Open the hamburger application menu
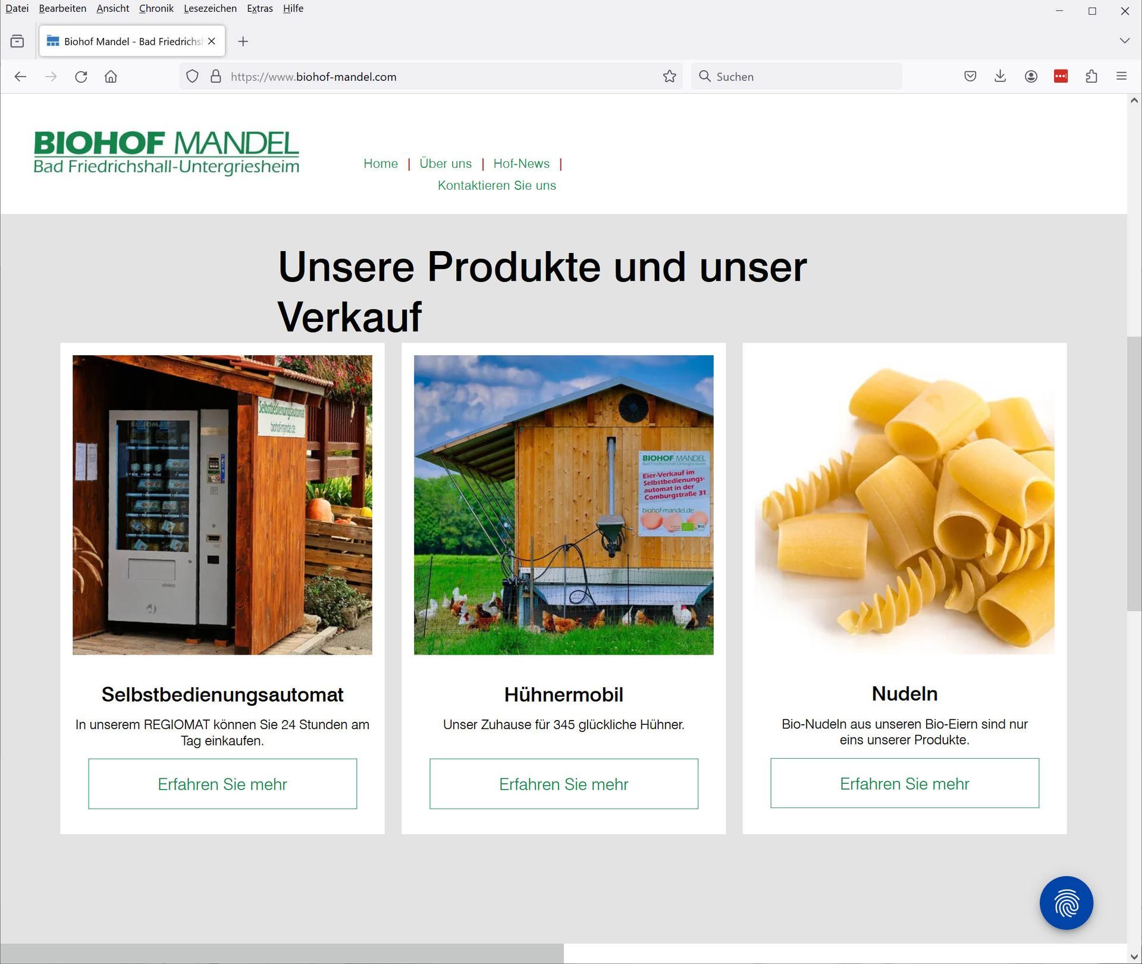 1121,76
